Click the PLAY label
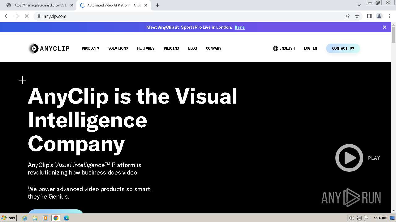Screen dimensions: 396x222 [x=374, y=158]
